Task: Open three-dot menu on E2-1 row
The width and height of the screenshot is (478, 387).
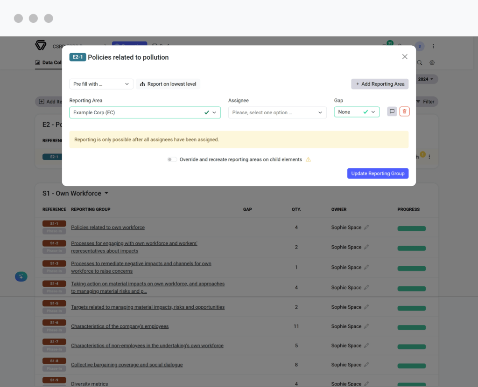Action: pyautogui.click(x=429, y=157)
